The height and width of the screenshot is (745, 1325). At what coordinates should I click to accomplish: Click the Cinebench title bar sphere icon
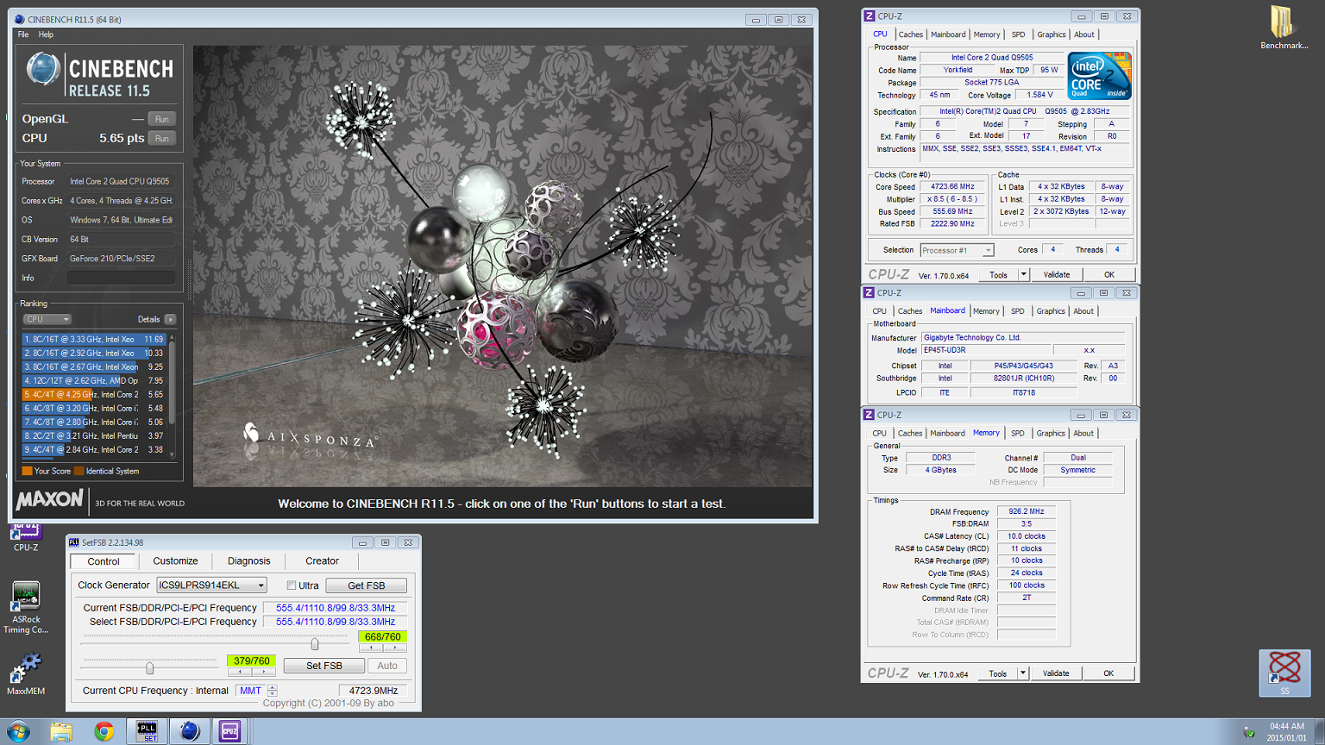(19, 19)
